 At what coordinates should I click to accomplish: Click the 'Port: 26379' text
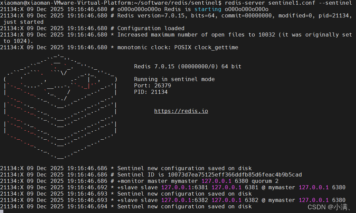(152, 85)
